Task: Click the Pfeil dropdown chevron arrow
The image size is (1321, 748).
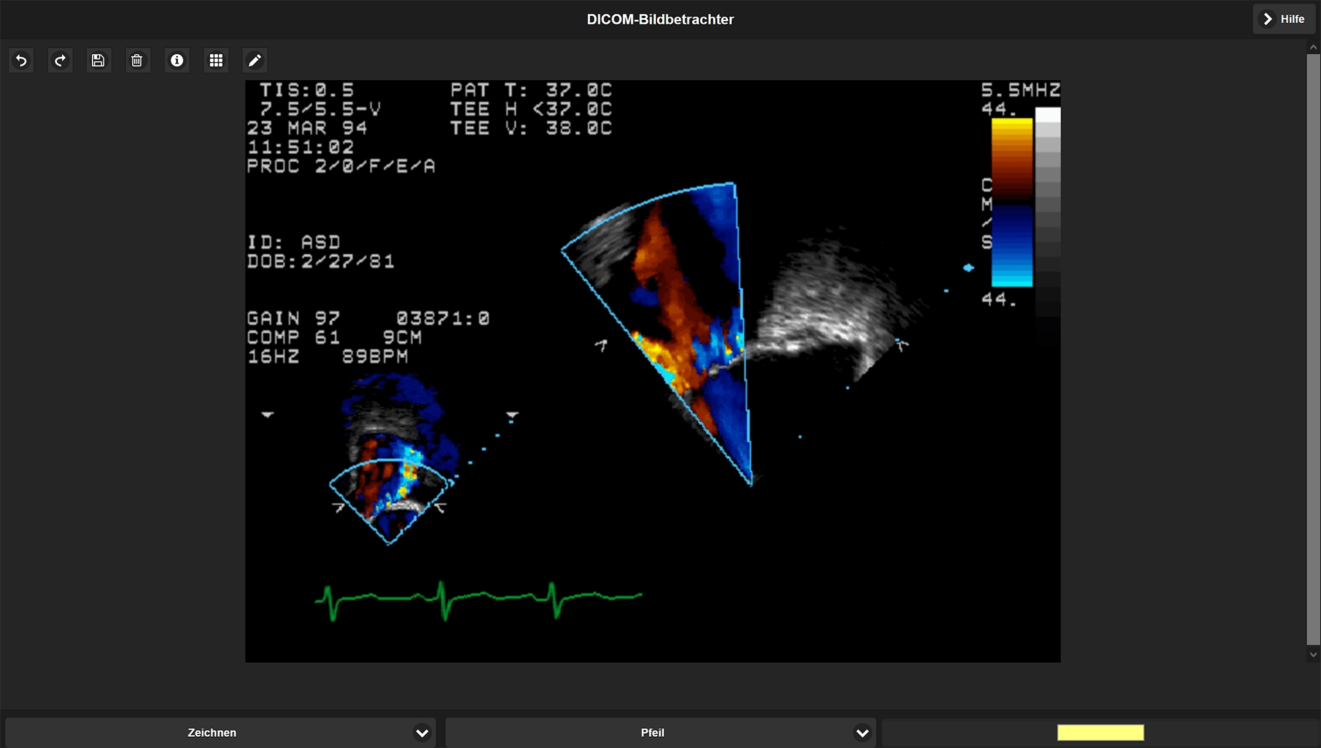Action: tap(862, 733)
